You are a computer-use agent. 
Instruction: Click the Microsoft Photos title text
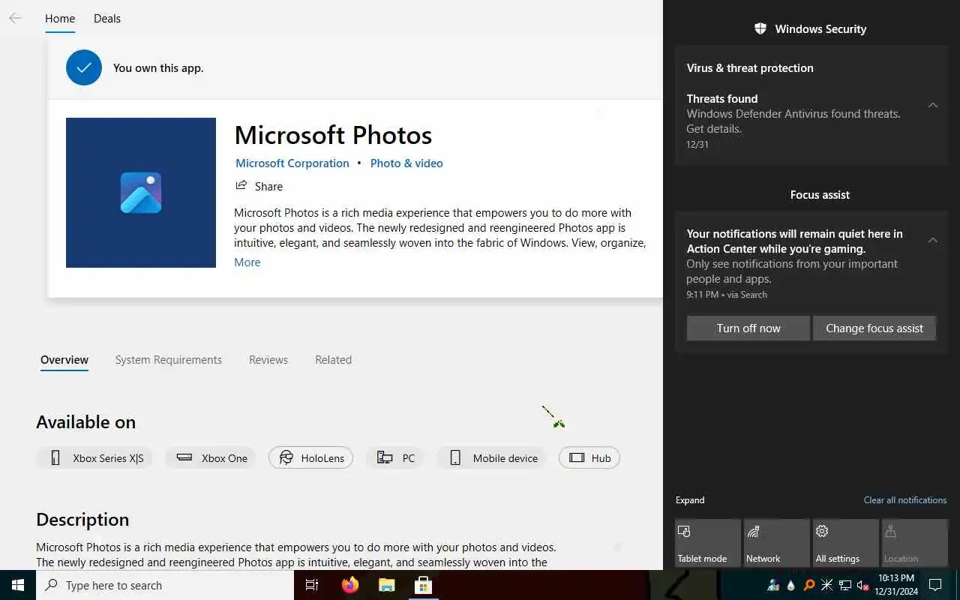333,135
